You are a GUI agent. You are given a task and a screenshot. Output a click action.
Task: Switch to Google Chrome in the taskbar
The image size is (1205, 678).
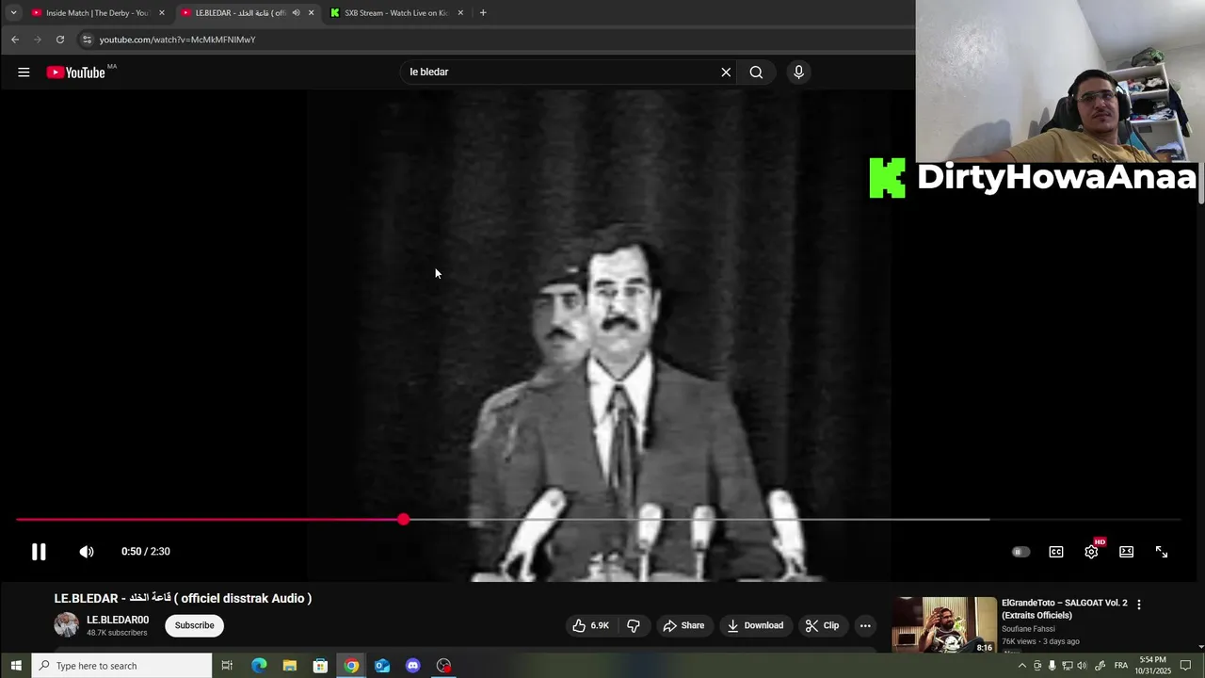point(351,666)
